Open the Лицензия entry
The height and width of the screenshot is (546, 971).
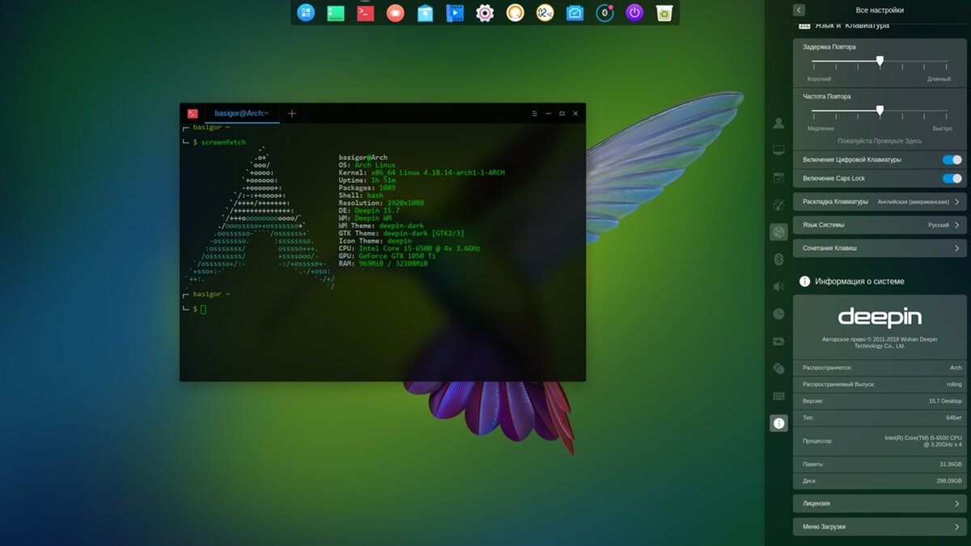tap(880, 503)
